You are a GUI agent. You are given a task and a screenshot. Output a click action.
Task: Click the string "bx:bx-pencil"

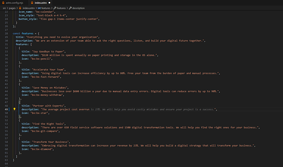[x=41, y=59]
